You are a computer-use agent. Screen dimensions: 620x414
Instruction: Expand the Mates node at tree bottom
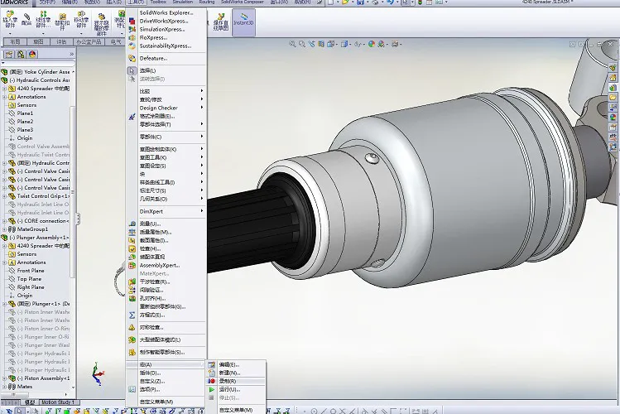coord(4,387)
